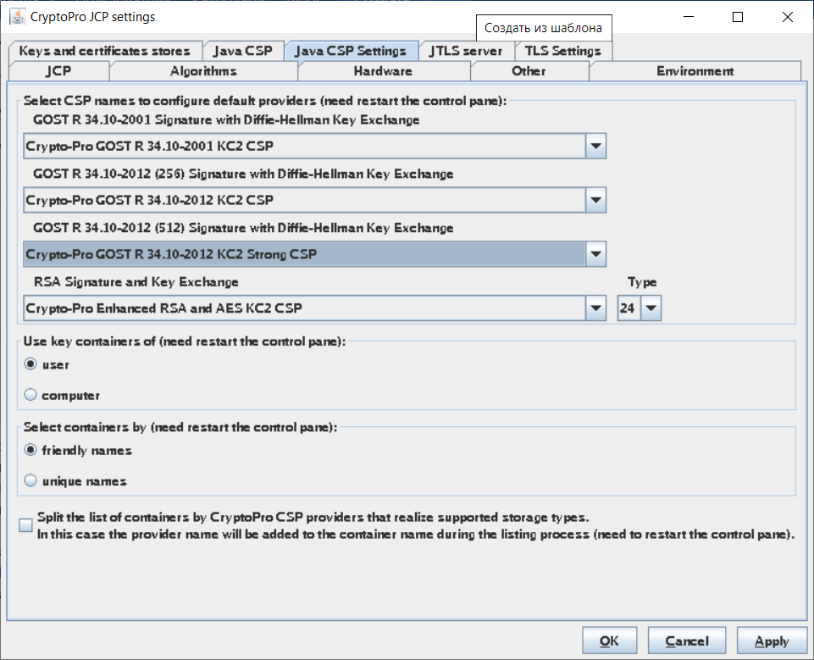Select the Java CSP Settings tab
This screenshot has width=814, height=660.
pyautogui.click(x=352, y=51)
